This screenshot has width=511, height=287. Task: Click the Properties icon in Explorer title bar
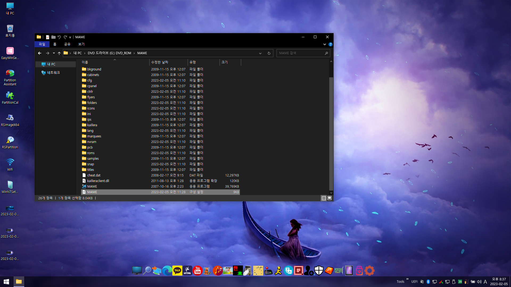coord(48,37)
